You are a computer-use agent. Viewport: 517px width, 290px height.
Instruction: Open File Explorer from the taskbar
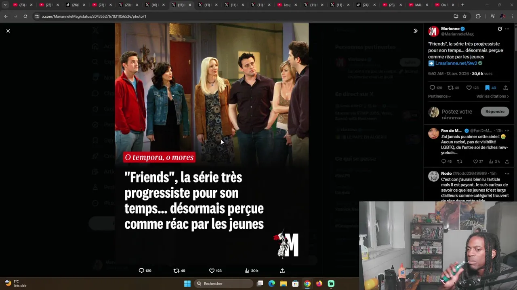[x=284, y=284]
